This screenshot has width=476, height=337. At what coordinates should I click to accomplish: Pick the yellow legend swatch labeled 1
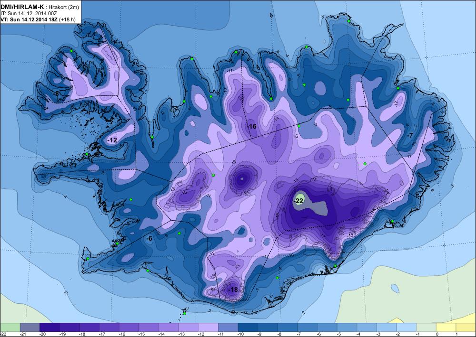(x=466, y=328)
